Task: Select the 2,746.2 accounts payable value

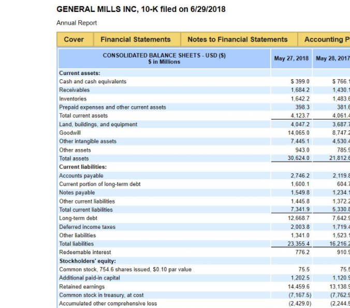Action: tap(300, 175)
